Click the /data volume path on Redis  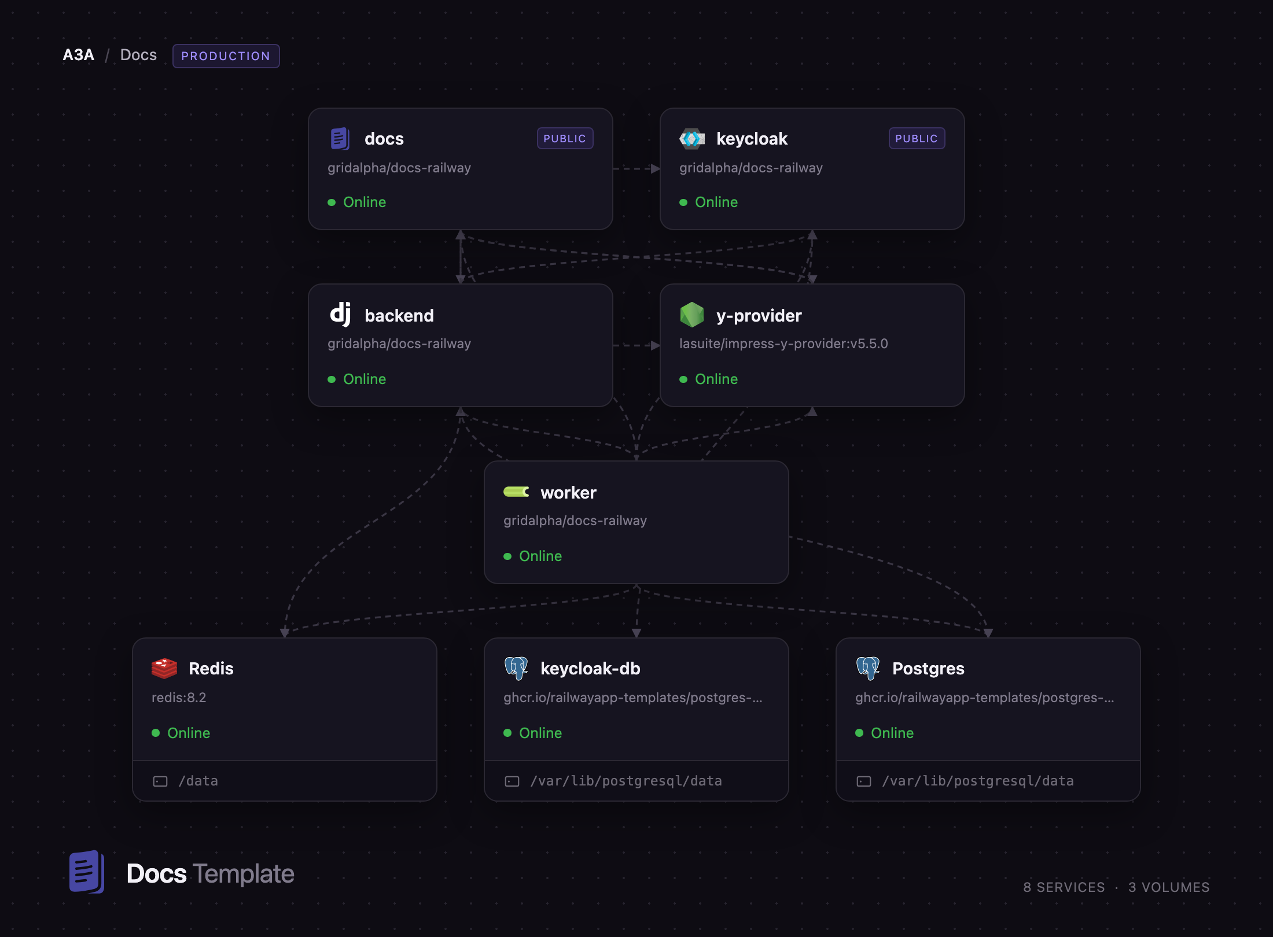(x=198, y=781)
